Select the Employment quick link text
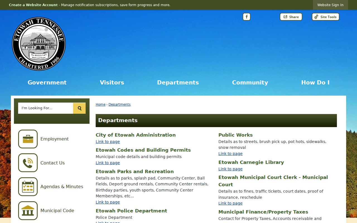Image resolution: width=357 pixels, height=223 pixels. click(54, 139)
